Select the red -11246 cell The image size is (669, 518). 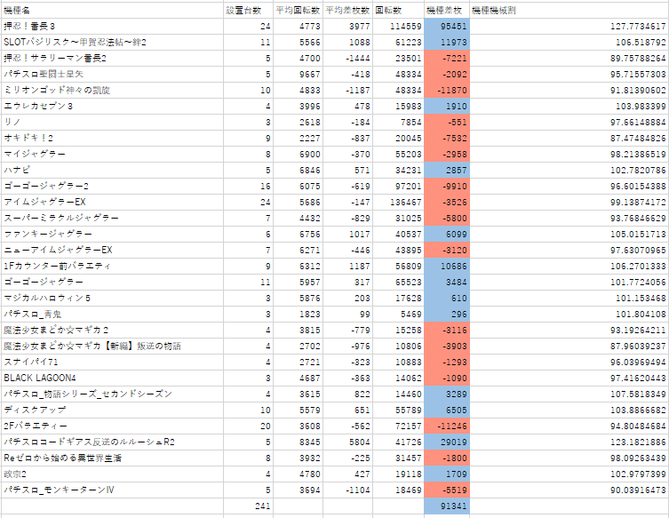(x=447, y=426)
